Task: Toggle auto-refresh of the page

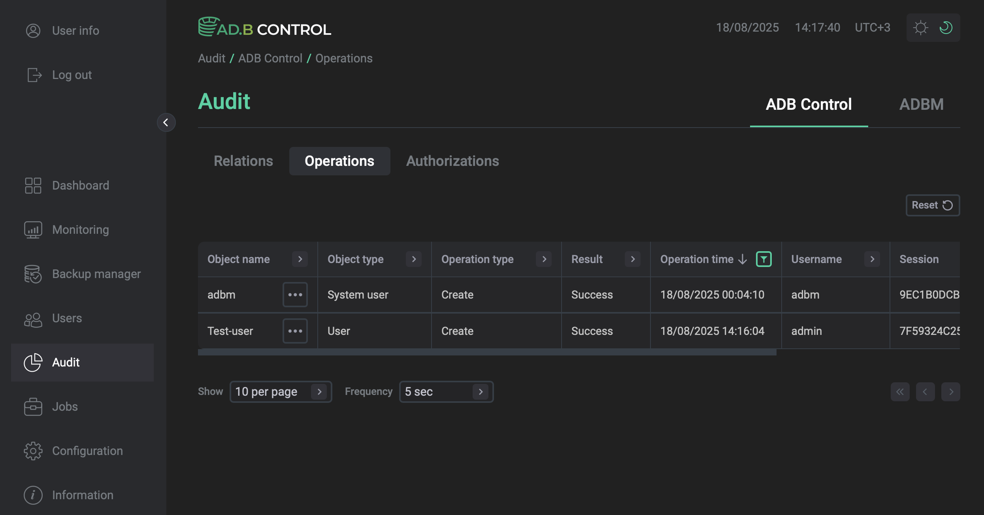Action: point(946,27)
